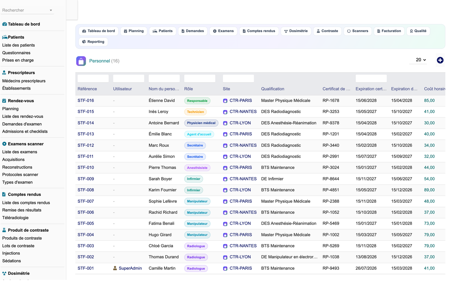Click the site icon beside CTR-PARIS in STF-016 row
Image resolution: width=455 pixels, height=281 pixels.
coord(225,101)
